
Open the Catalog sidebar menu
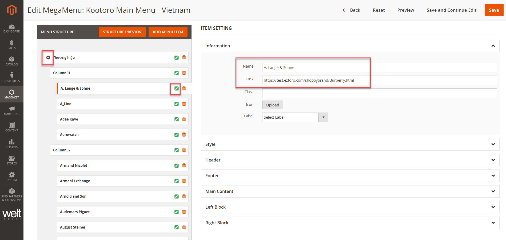(x=12, y=61)
